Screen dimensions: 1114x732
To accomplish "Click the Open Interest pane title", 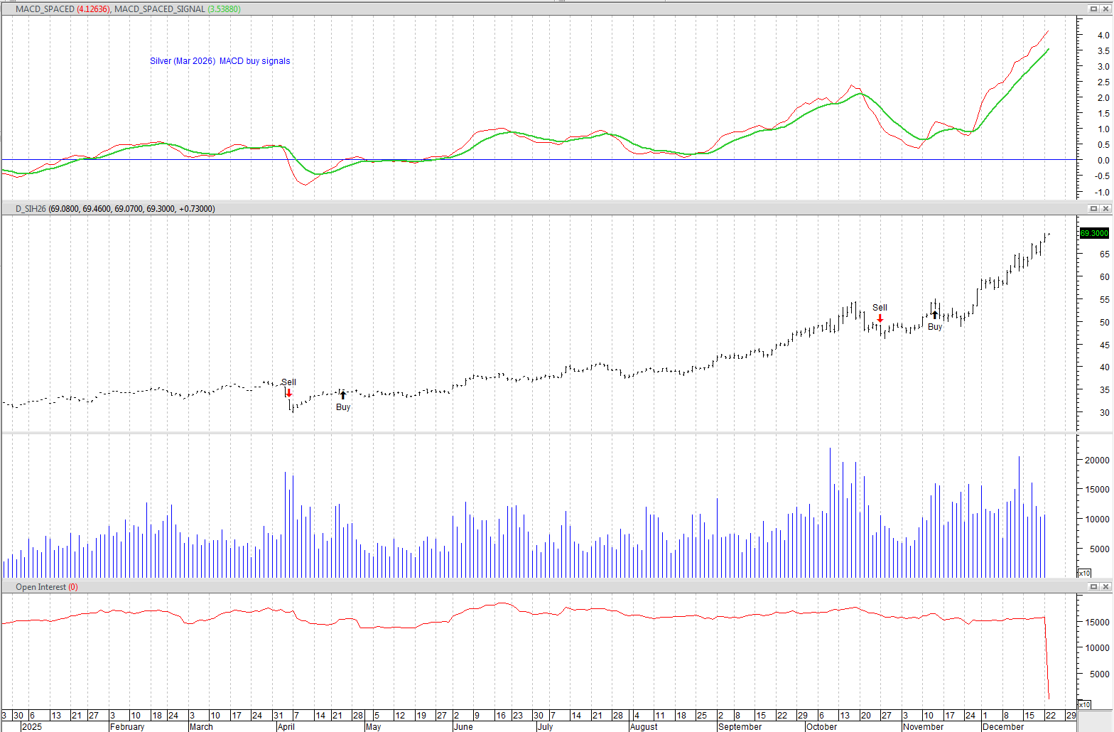I will click(41, 587).
